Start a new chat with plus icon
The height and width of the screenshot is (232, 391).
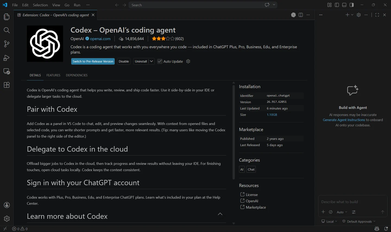click(347, 15)
